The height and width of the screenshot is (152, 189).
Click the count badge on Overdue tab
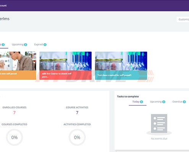pyautogui.click(x=184, y=102)
